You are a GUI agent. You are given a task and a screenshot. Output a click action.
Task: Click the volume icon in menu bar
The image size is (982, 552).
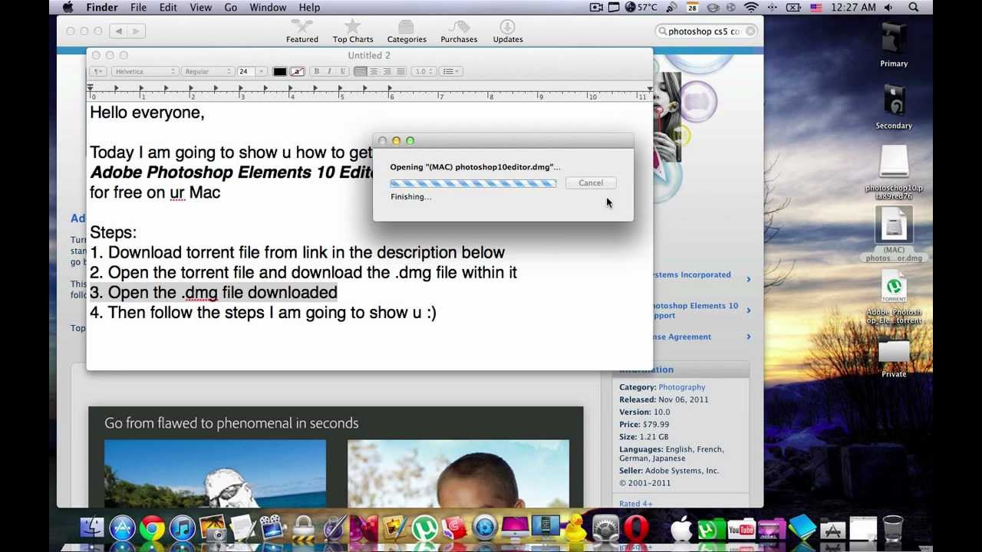point(889,8)
